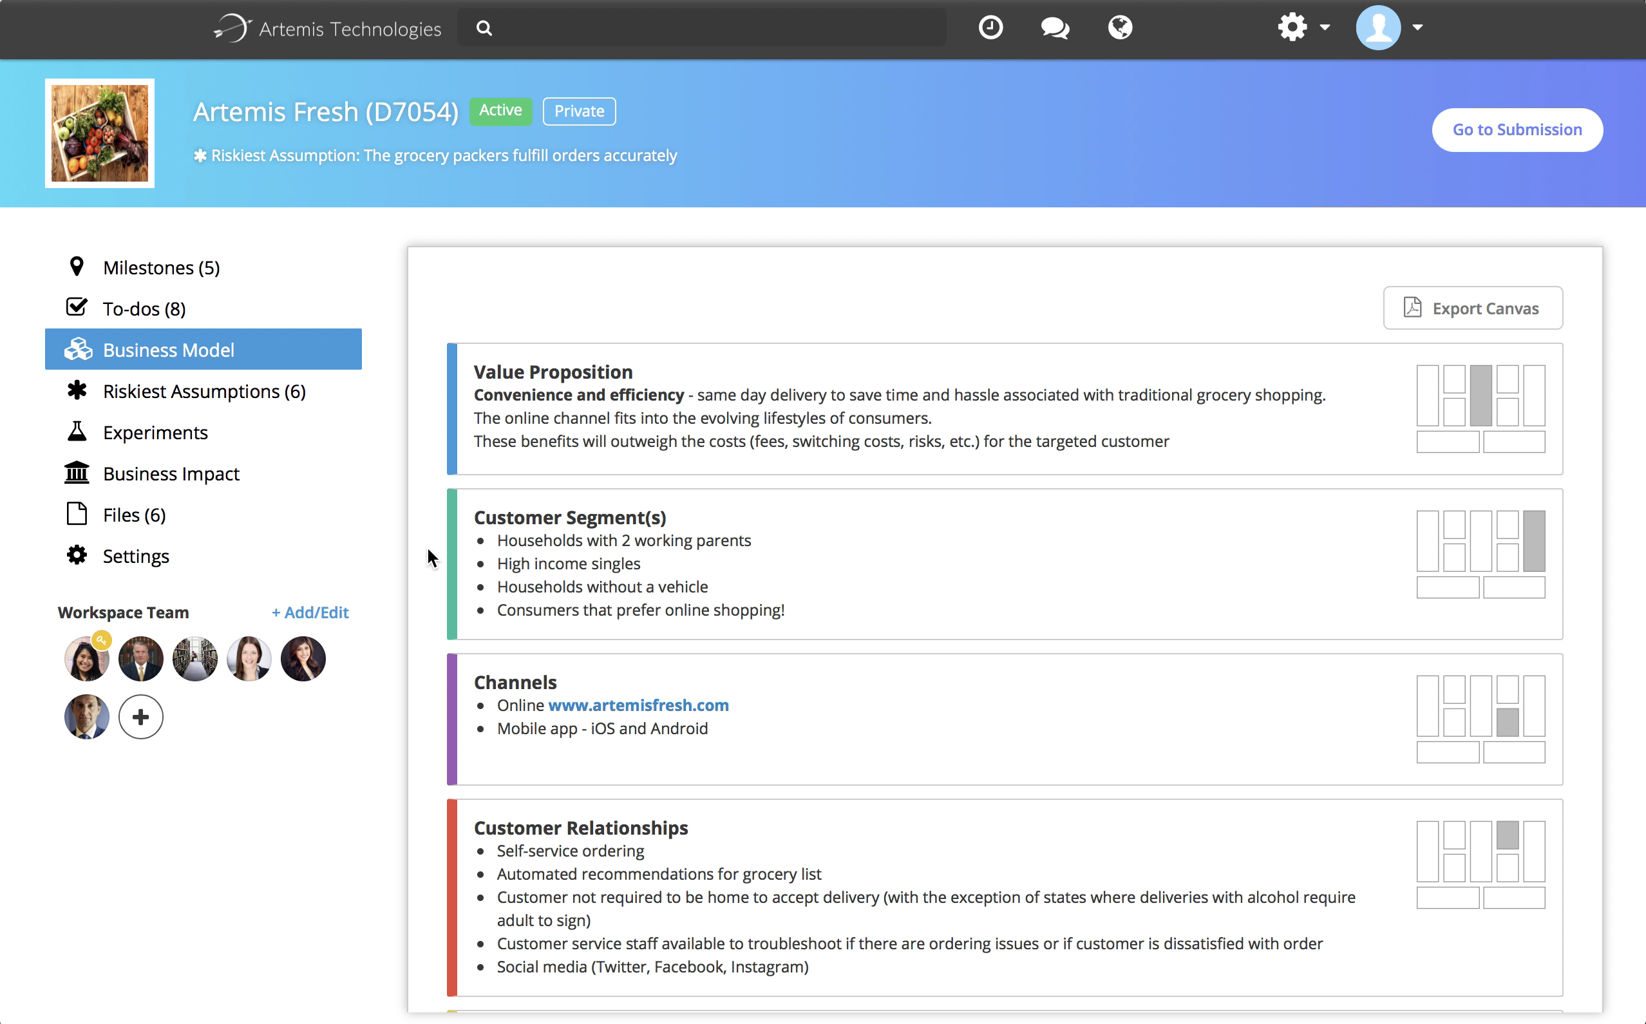Open Riskiest Assumptions (6) in sidebar

point(203,392)
